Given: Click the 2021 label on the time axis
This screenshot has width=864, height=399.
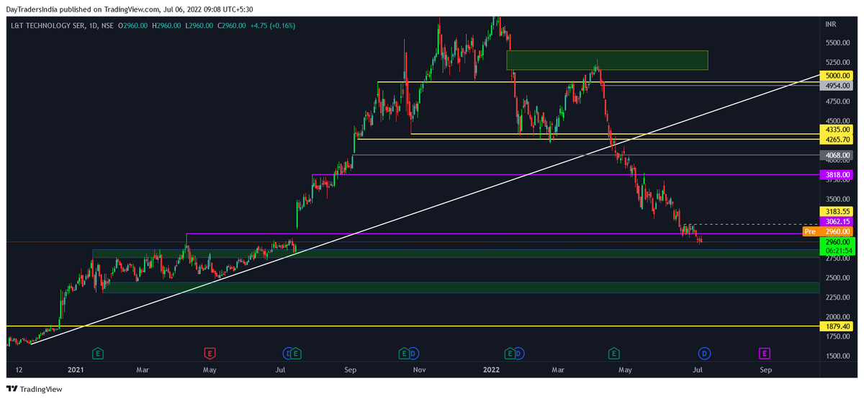Looking at the screenshot, I should [76, 370].
